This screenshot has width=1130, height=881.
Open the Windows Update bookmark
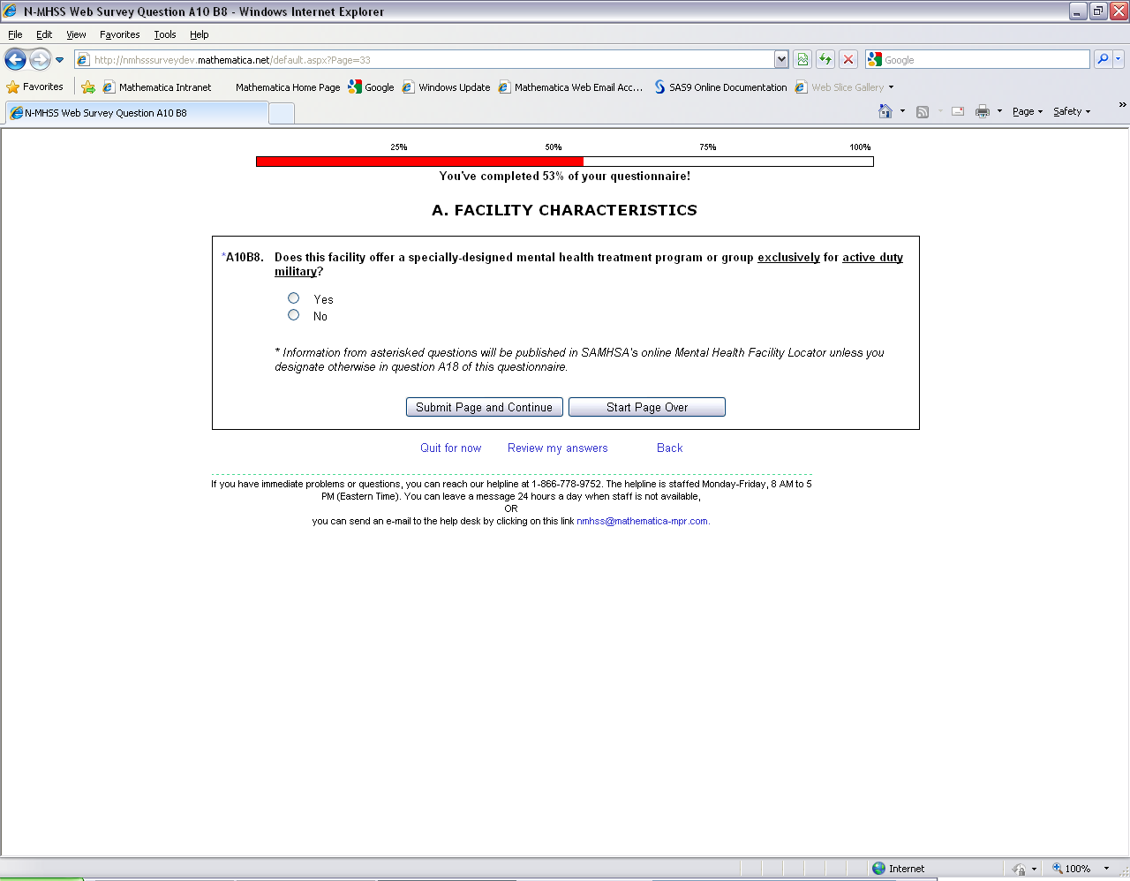click(x=446, y=87)
